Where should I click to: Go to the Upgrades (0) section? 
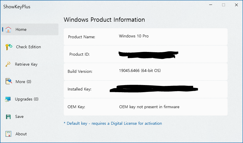click(27, 99)
